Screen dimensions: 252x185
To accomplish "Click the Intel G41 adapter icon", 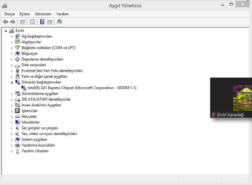I will tap(24, 88).
